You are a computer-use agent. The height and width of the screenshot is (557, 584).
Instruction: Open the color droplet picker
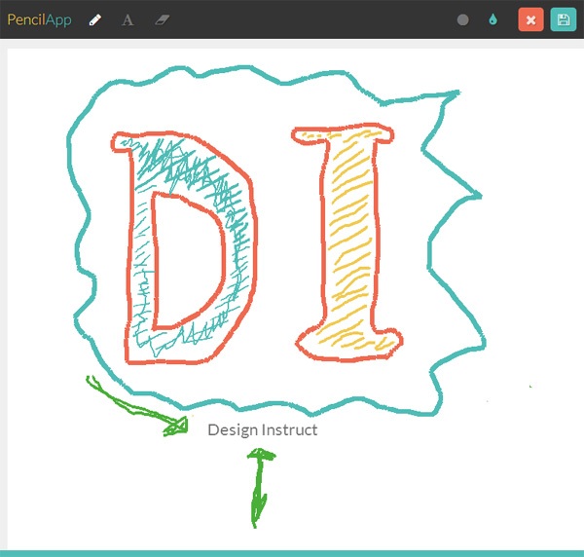tap(493, 19)
